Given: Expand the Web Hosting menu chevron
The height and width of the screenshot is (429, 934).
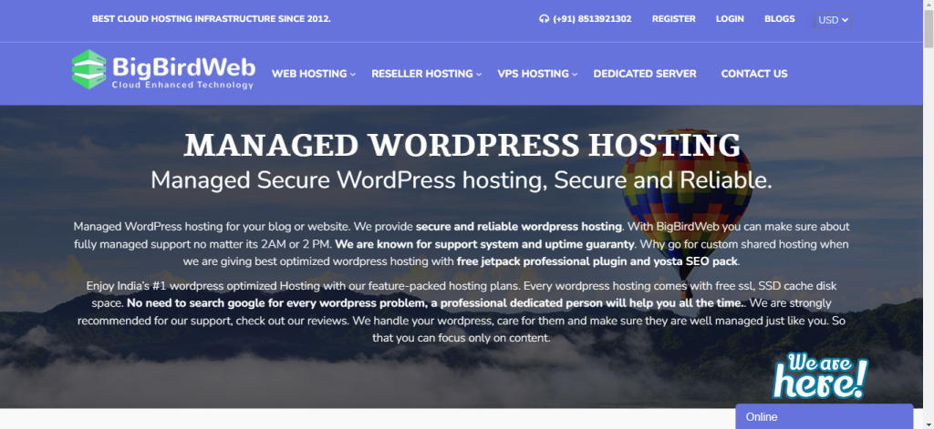Looking at the screenshot, I should pyautogui.click(x=353, y=75).
